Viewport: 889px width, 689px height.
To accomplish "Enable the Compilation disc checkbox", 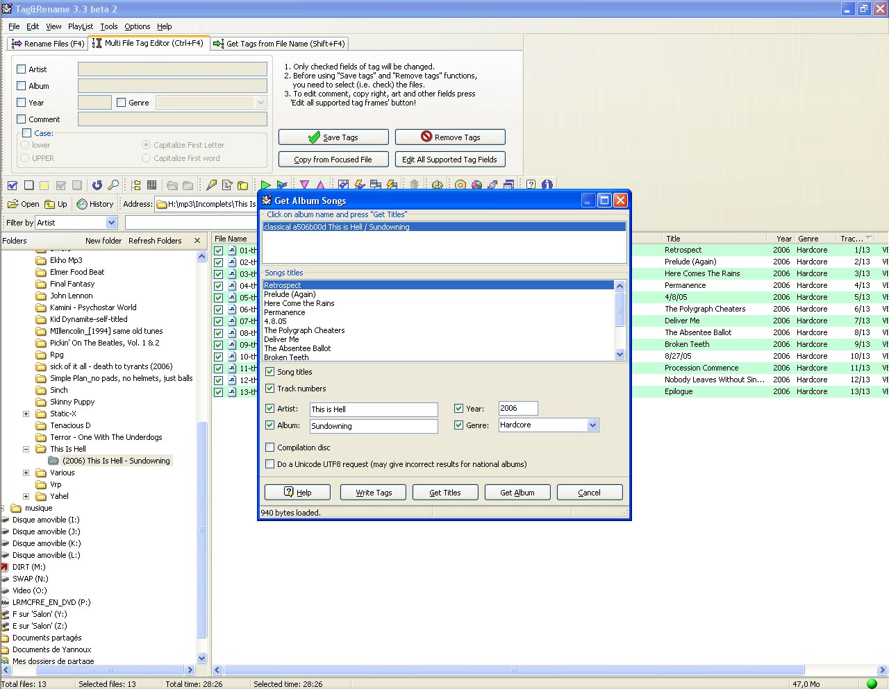I will pyautogui.click(x=270, y=448).
